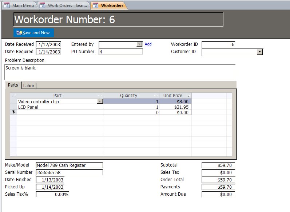The height and width of the screenshot is (212, 290).
Task: Select the Parts subform tab
Action: pyautogui.click(x=13, y=85)
